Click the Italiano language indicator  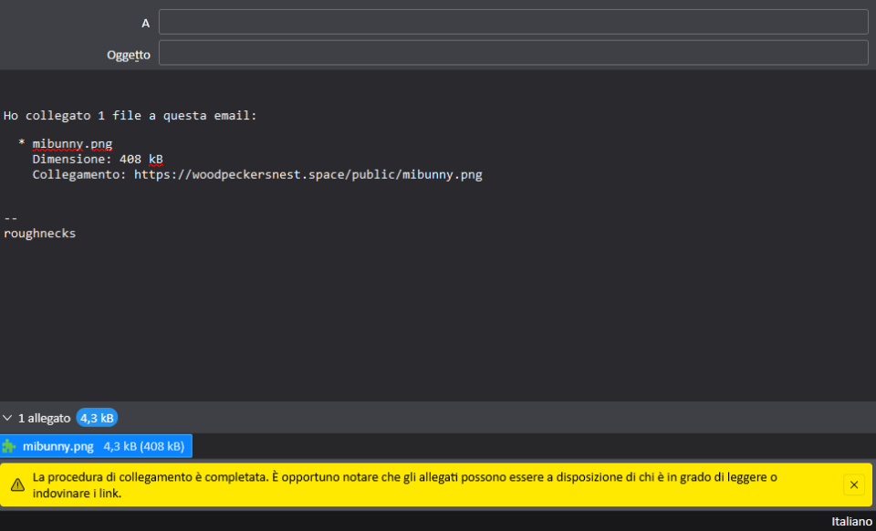tap(851, 522)
